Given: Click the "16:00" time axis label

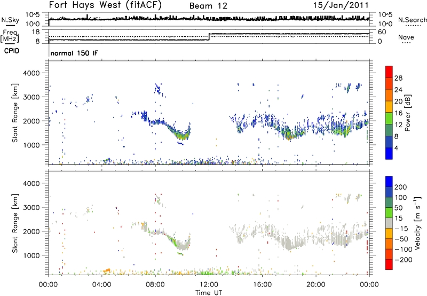Looking at the screenshot, I should (262, 285).
